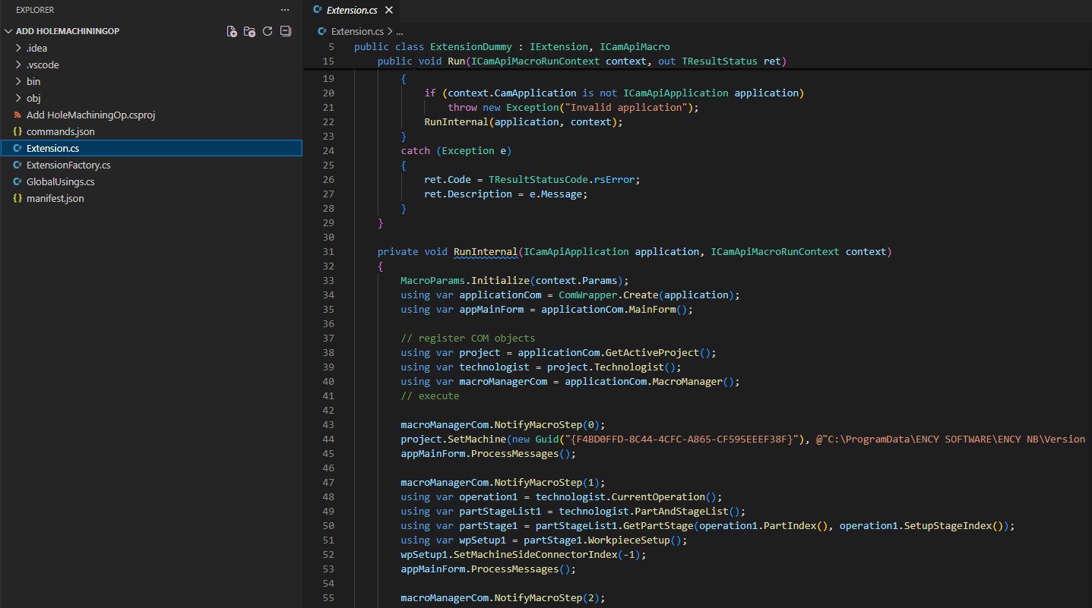Click the GetActiveProject call on line 38
Screen dimensions: 1092x608
click(x=652, y=352)
